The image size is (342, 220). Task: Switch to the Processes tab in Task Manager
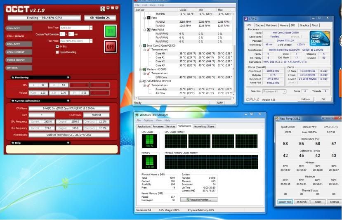point(158,126)
